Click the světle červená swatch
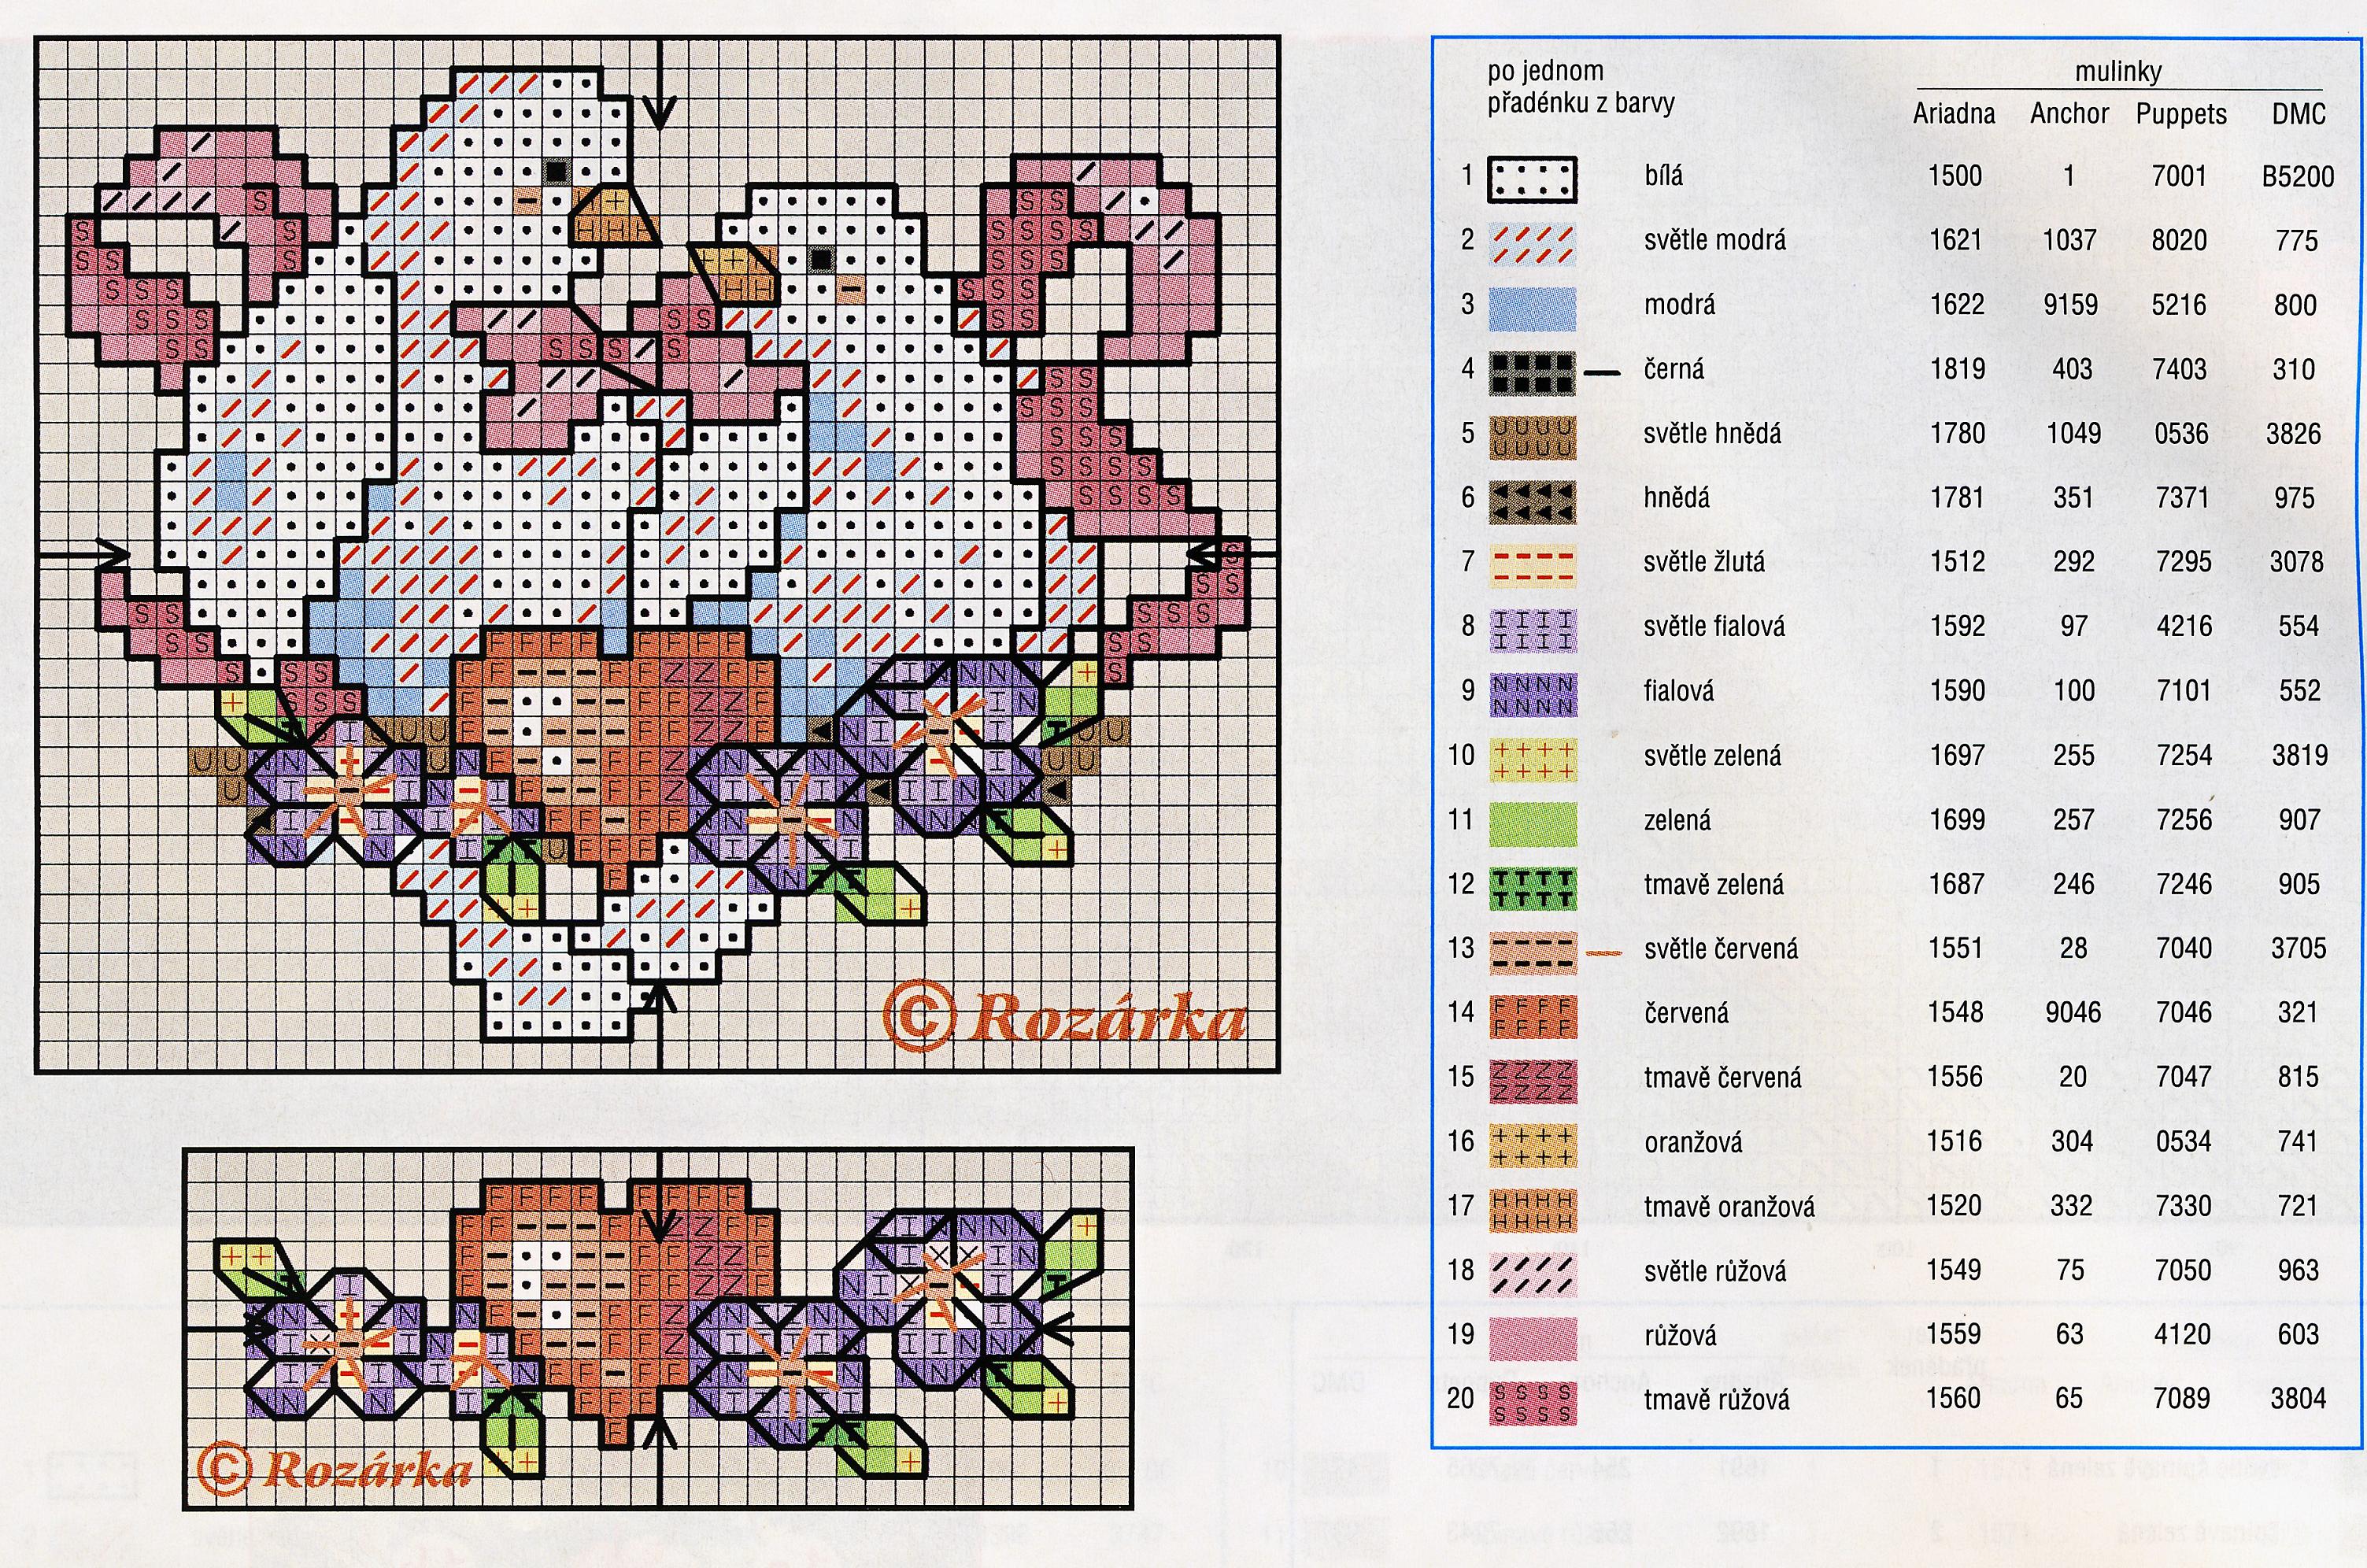This screenshot has height=1568, width=2367. (1532, 952)
